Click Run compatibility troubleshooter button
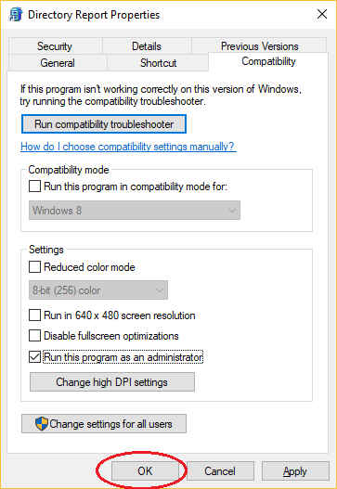Viewport: 337px width, 489px height. point(104,124)
